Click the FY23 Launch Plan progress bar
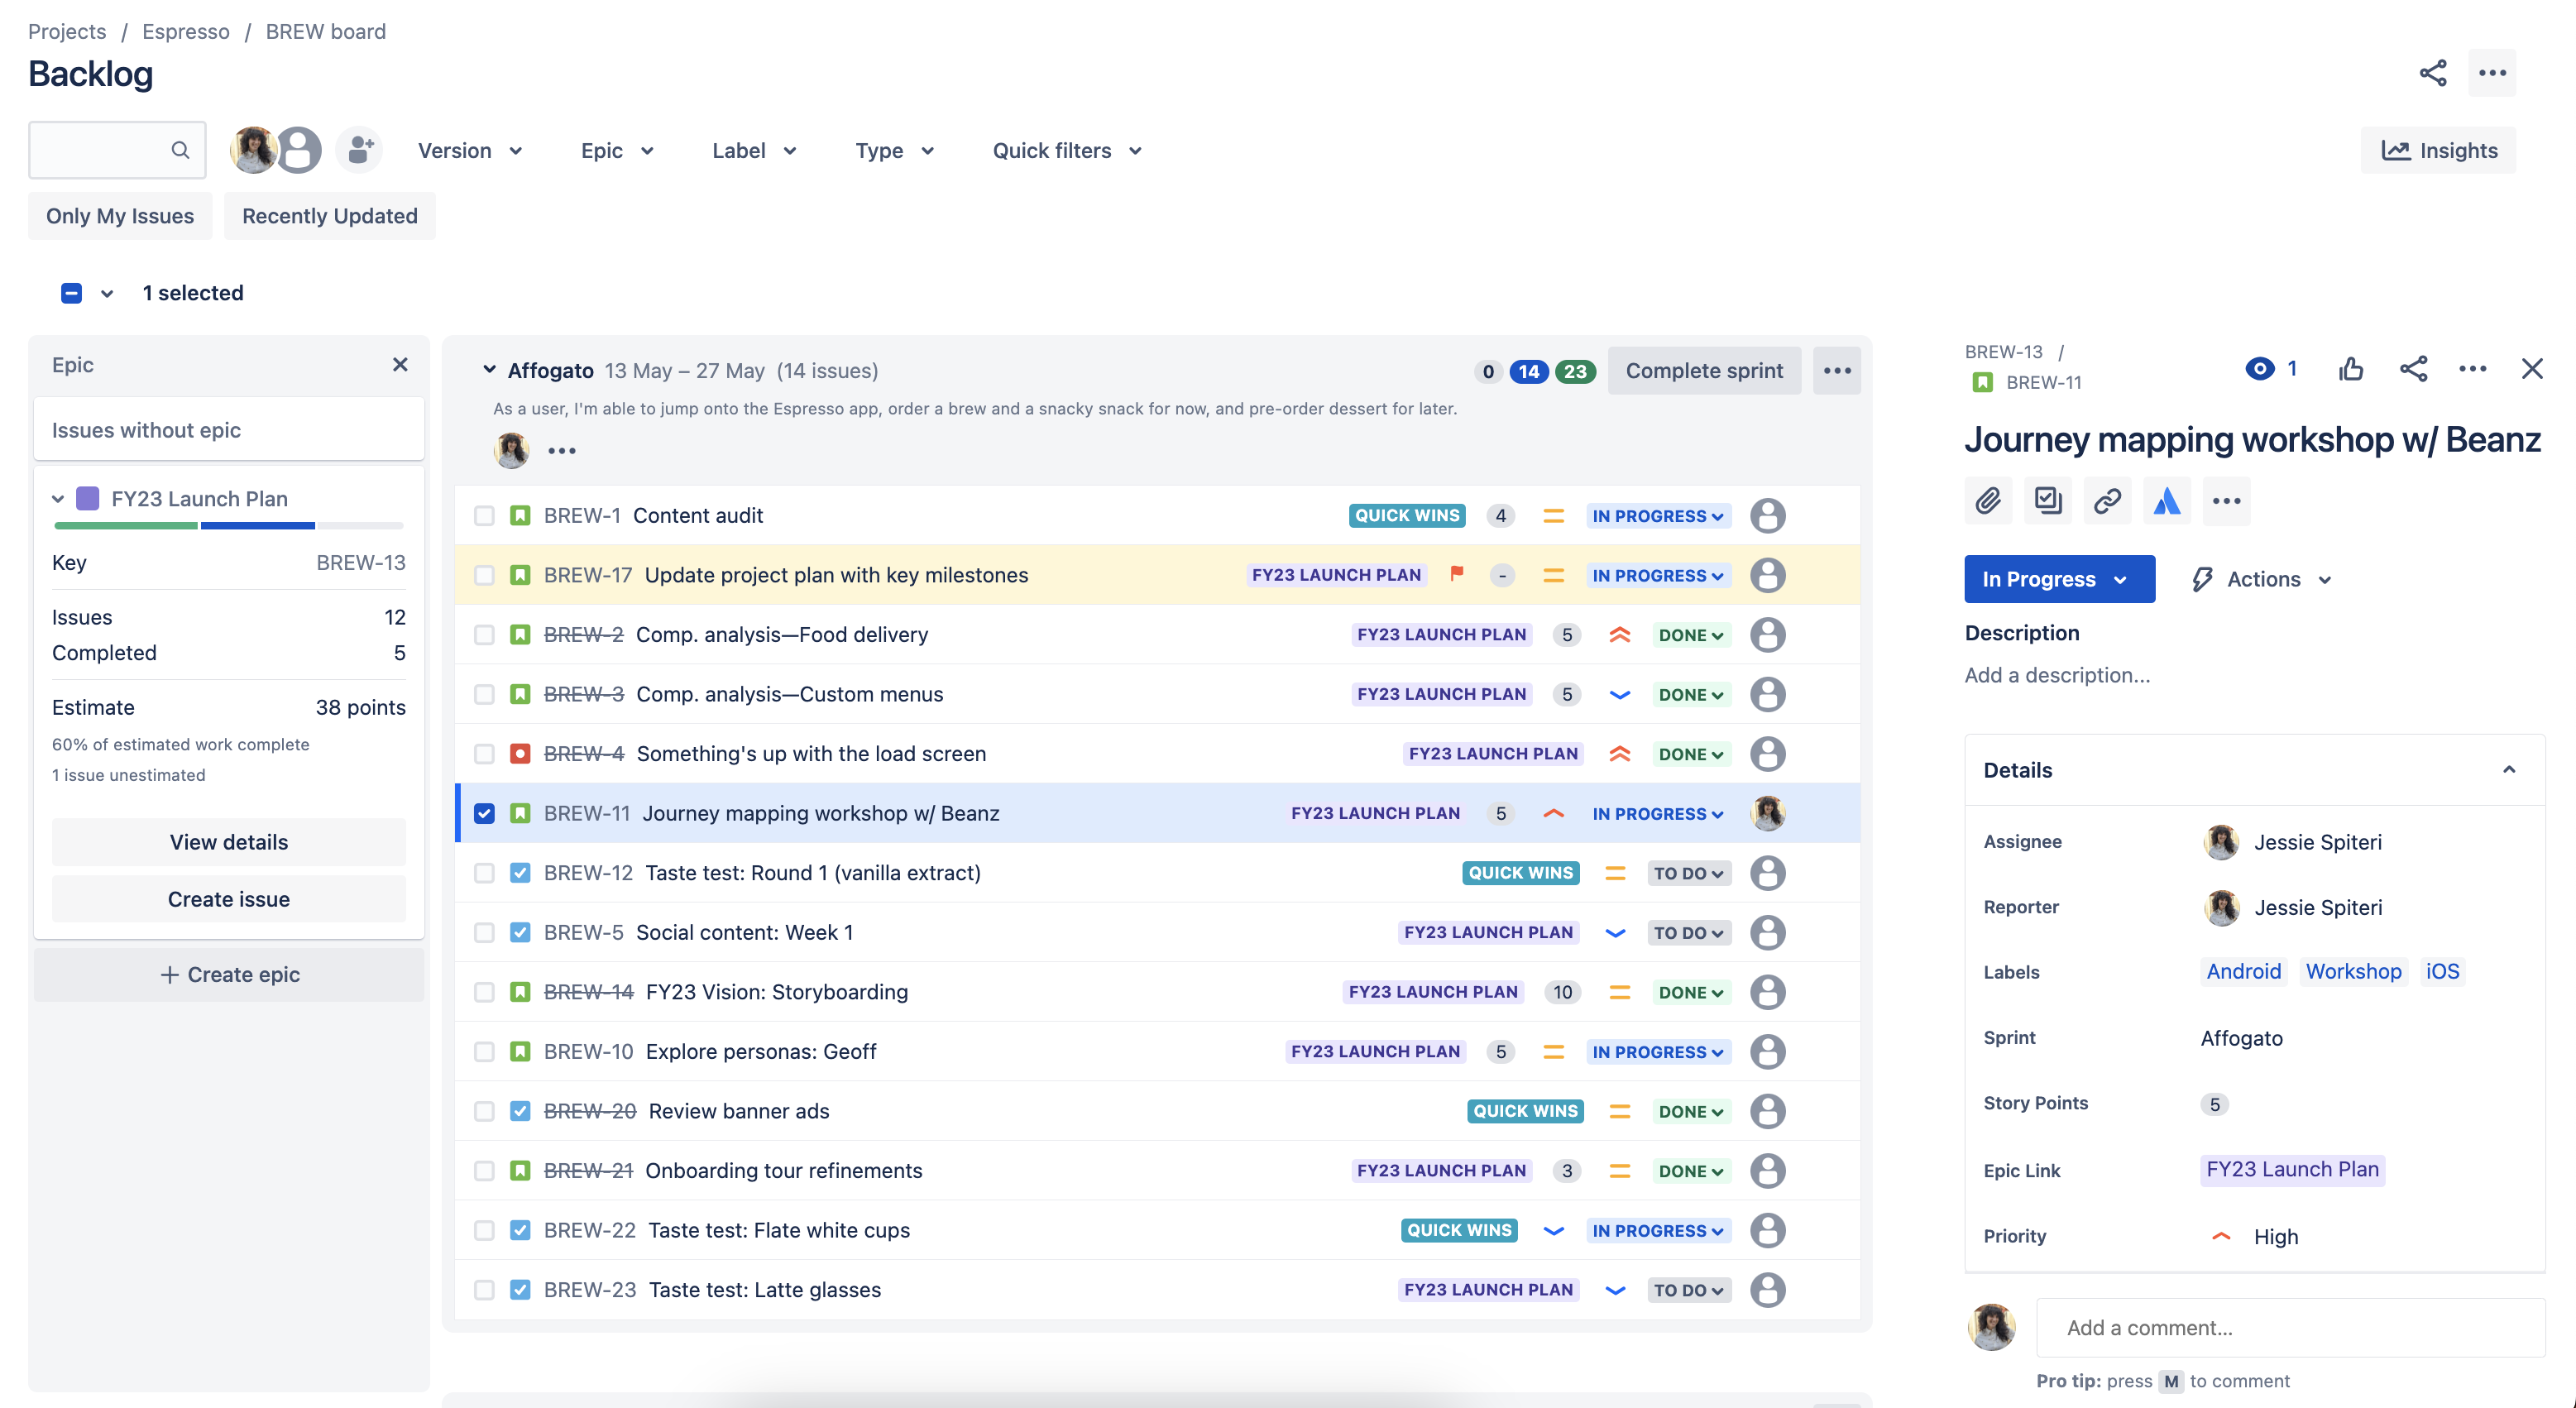The height and width of the screenshot is (1408, 2576). 225,524
